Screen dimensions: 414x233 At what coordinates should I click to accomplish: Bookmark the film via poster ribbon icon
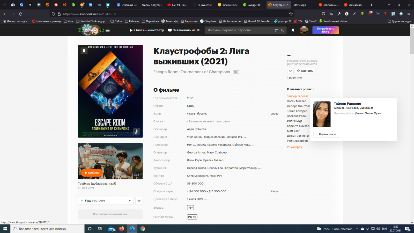[x=84, y=51]
